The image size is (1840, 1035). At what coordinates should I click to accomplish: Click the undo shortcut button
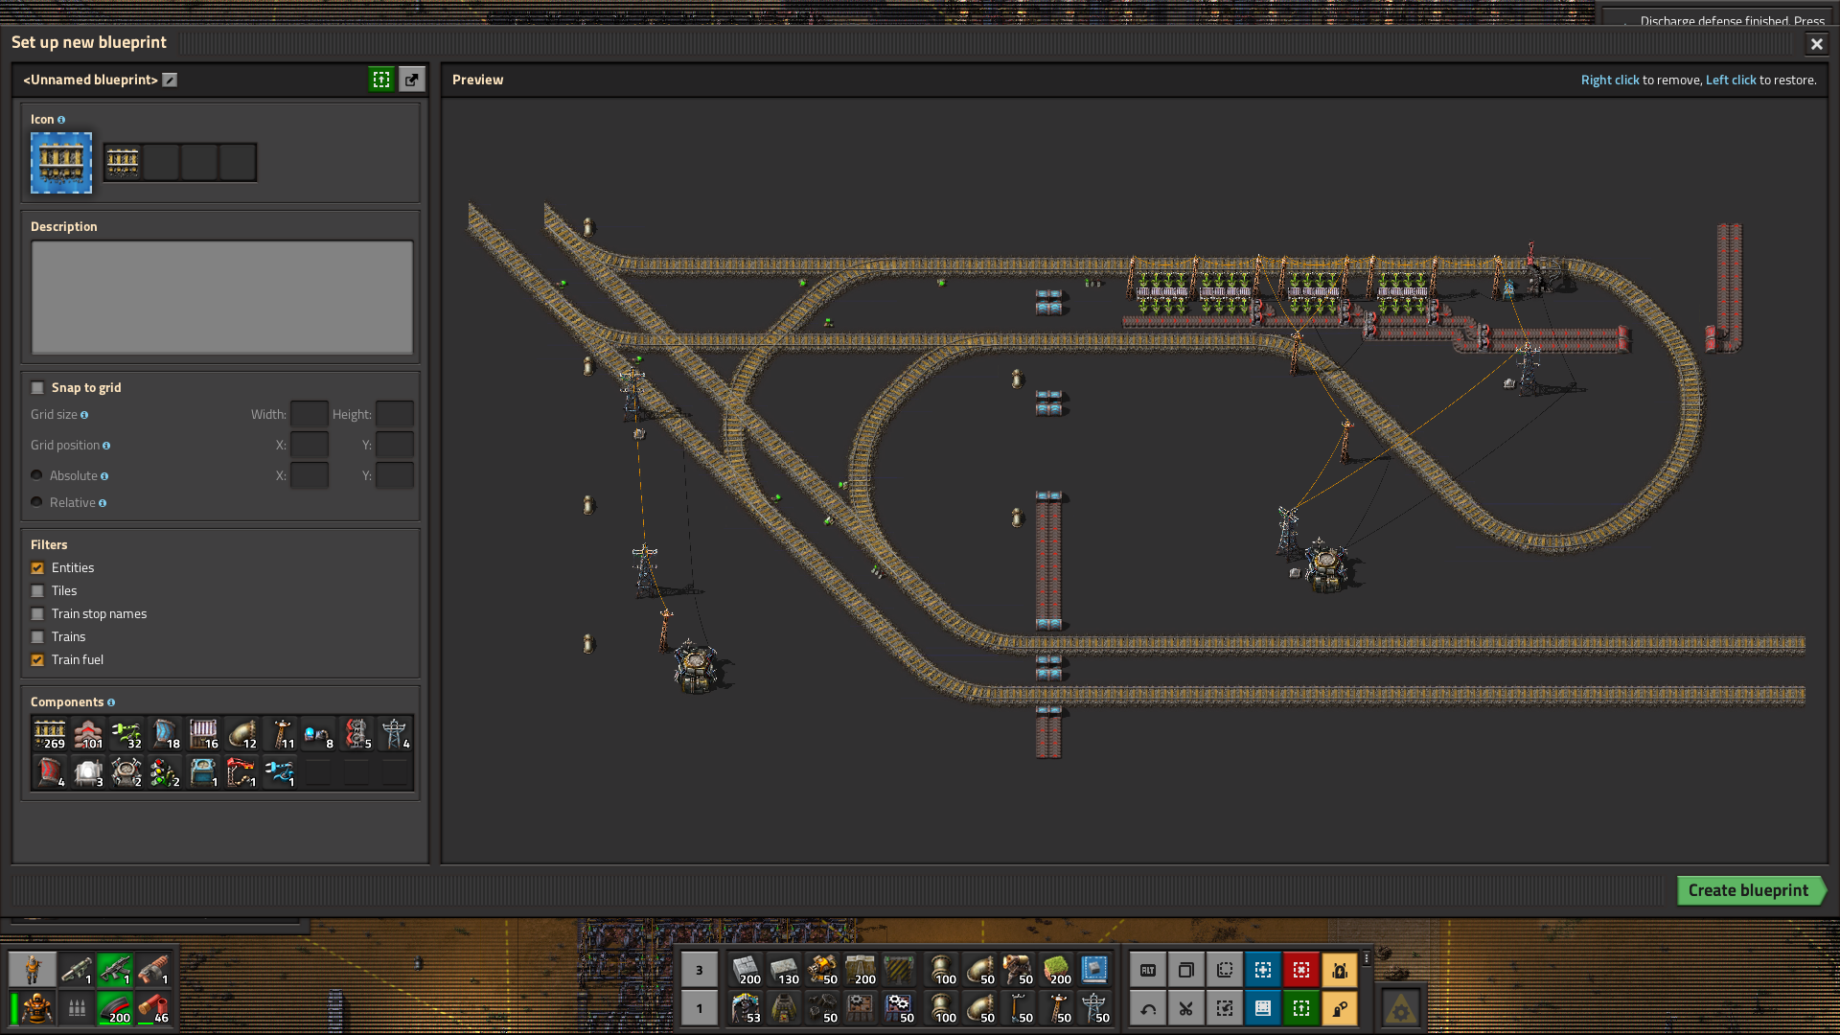tap(1148, 1008)
